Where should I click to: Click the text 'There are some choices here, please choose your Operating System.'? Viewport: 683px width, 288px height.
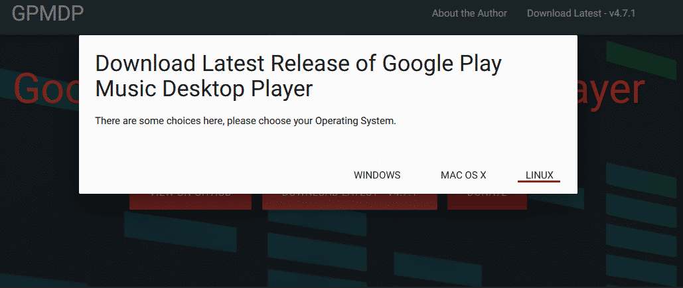pos(245,121)
